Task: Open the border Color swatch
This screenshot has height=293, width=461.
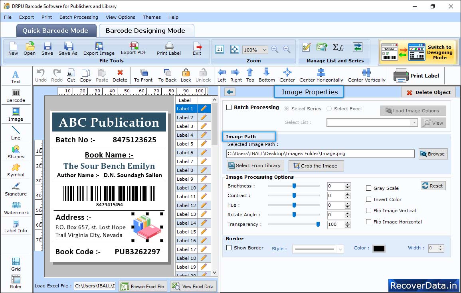Action: pyautogui.click(x=379, y=249)
